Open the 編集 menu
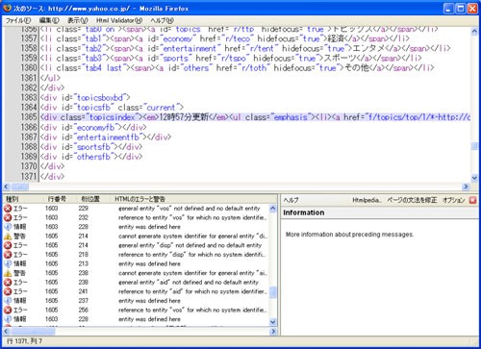Screen dimensions: 481x349 point(49,20)
